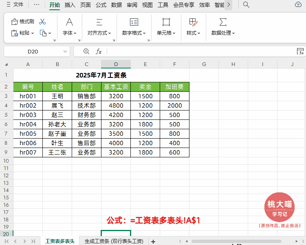
Task: Expand the copy dropdown arrow
Action: coord(50,33)
